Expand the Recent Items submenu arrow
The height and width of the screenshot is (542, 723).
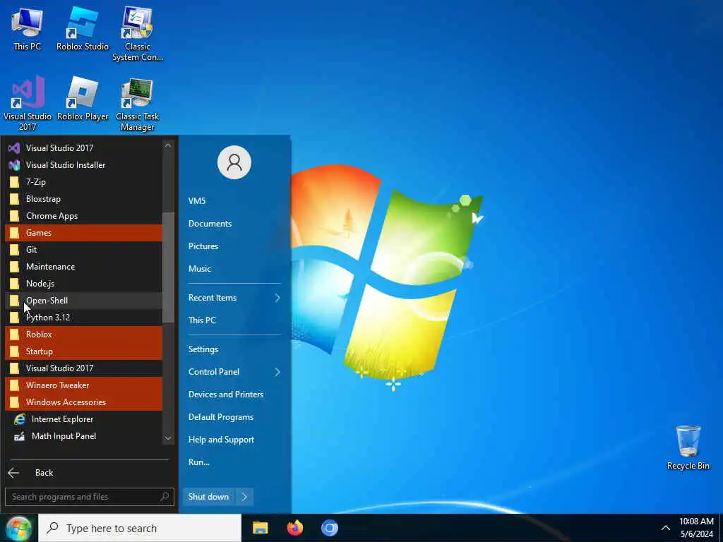point(277,298)
